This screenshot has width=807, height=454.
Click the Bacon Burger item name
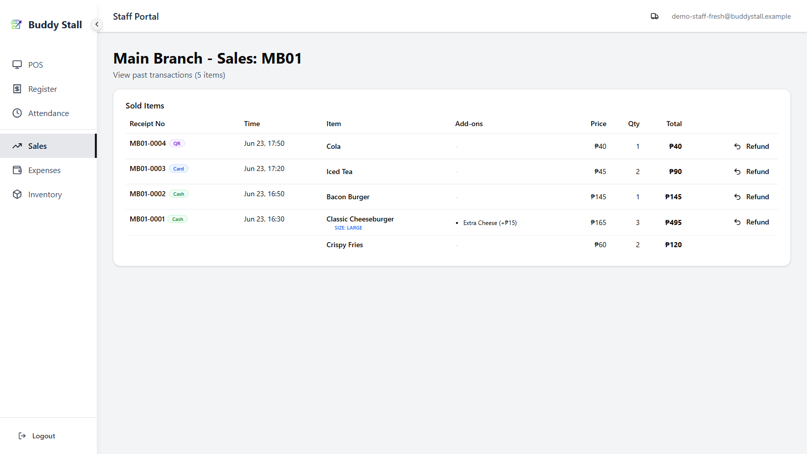(348, 197)
